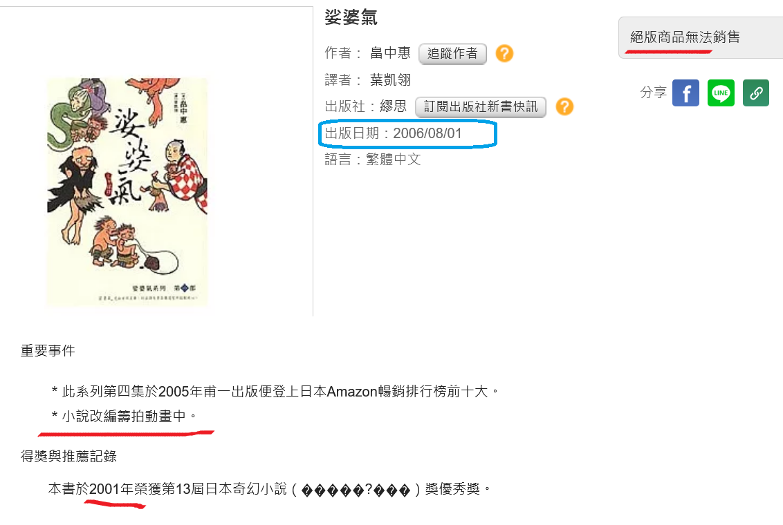
Task: Share the book on Facebook
Action: pyautogui.click(x=685, y=93)
